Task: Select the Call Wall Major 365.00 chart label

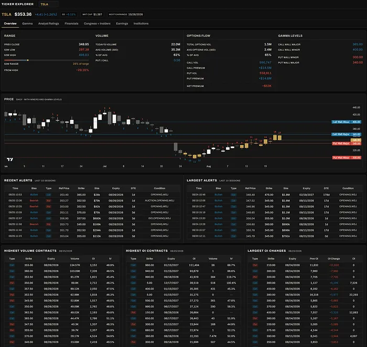Action: coord(346,135)
